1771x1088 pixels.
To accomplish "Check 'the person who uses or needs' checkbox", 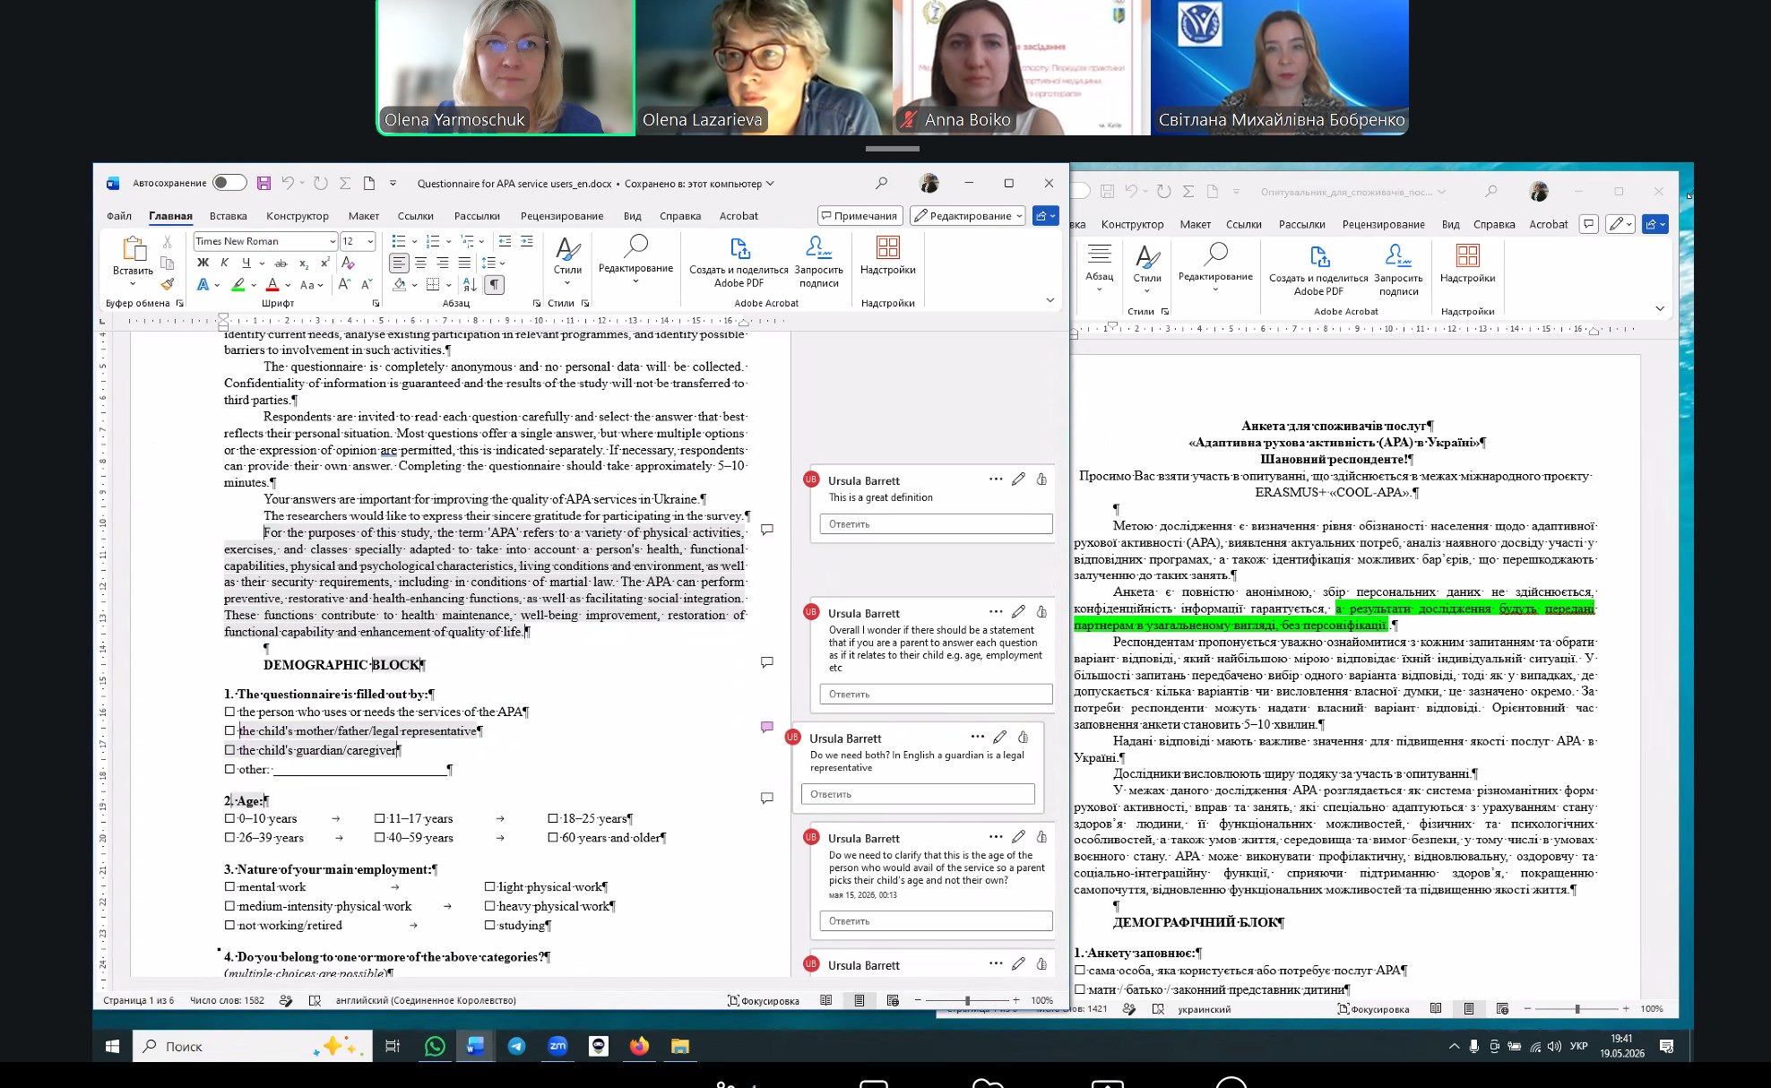I will [229, 712].
